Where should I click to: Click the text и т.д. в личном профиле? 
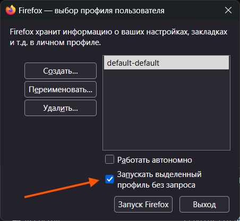click(55, 42)
